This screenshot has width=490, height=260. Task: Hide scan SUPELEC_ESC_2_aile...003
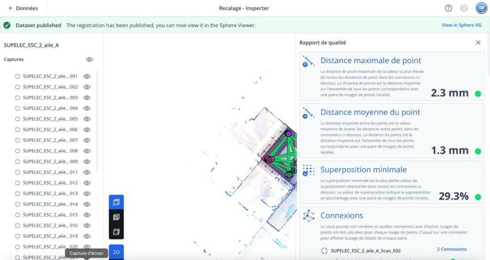click(87, 97)
